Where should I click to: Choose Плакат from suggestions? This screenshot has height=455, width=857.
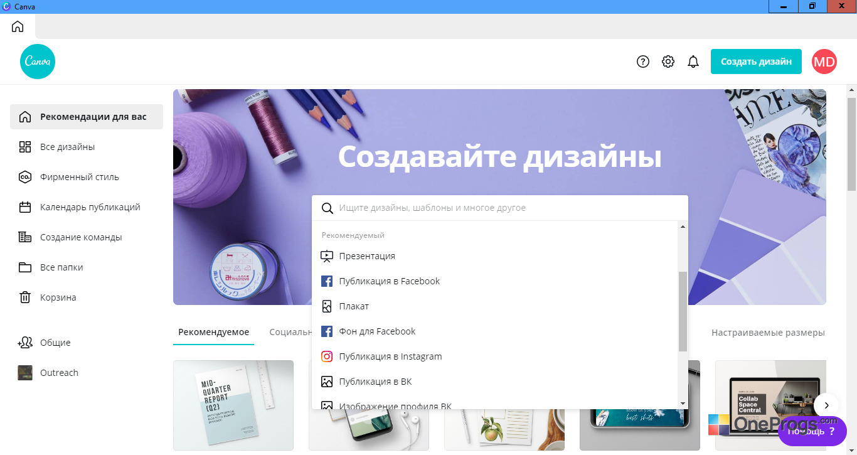tap(495, 306)
